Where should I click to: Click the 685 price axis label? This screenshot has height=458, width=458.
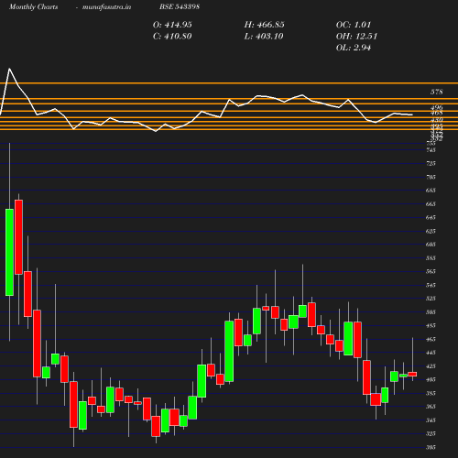[431, 191]
